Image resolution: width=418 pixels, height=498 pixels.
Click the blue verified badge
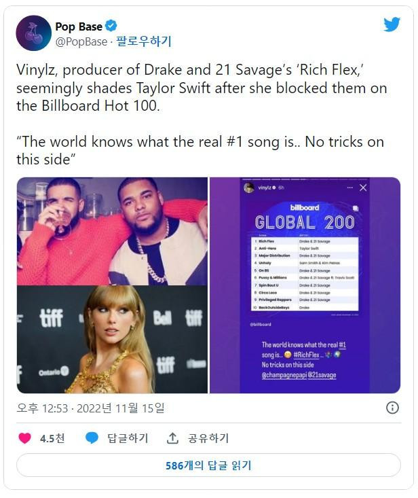pos(111,26)
